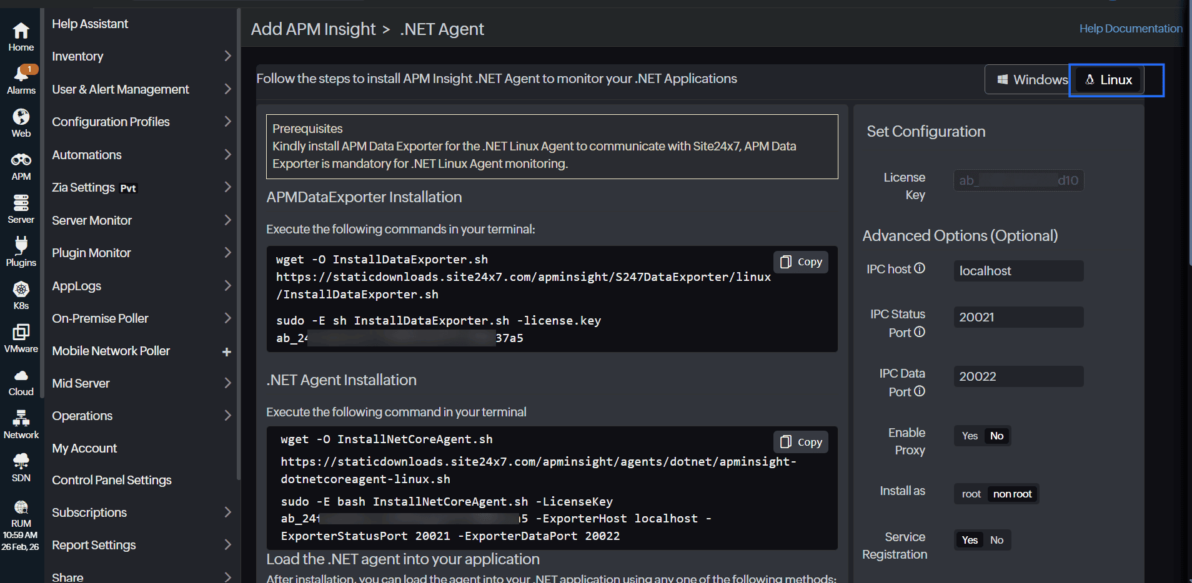
Task: Set Enable Proxy to Yes
Action: (970, 436)
